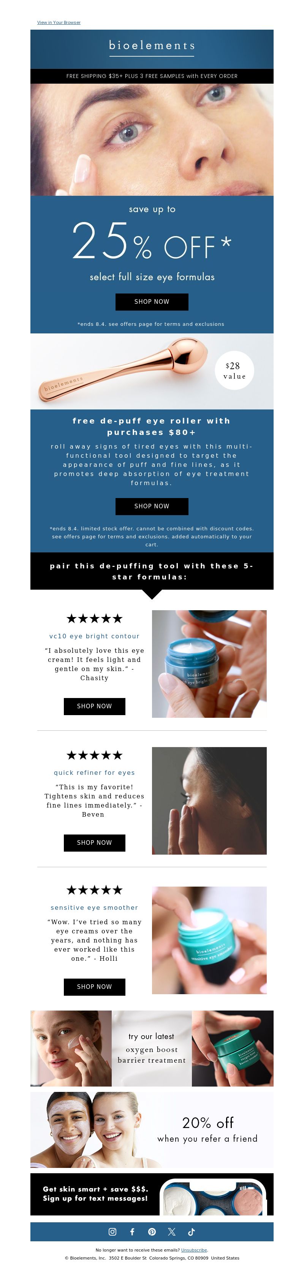Viewport: 304px width, 1274px height.
Task: Open the X (Twitter) icon in footer
Action: coord(171,1231)
